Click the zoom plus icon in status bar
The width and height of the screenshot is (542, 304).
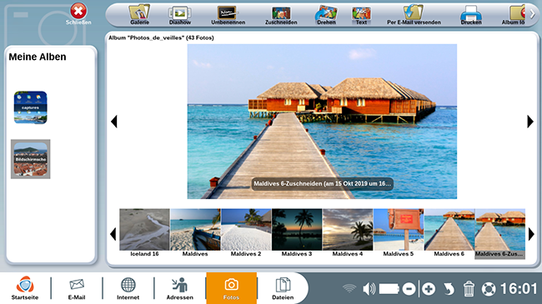[x=429, y=289]
